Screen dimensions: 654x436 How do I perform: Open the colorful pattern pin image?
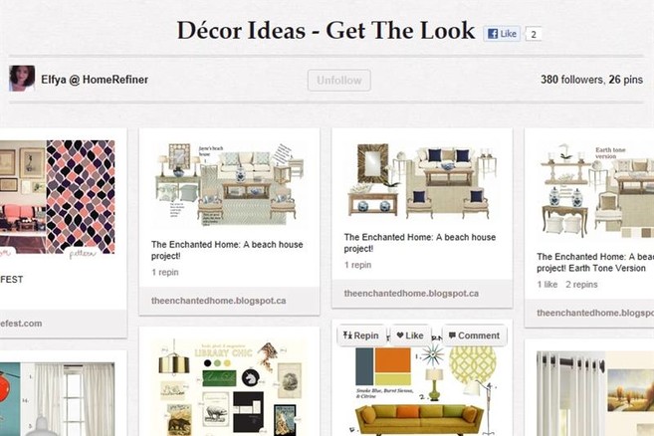tap(57, 197)
